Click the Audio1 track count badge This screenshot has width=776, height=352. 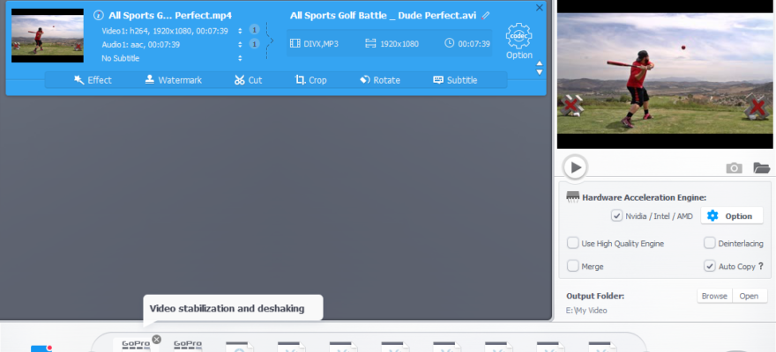coord(254,44)
